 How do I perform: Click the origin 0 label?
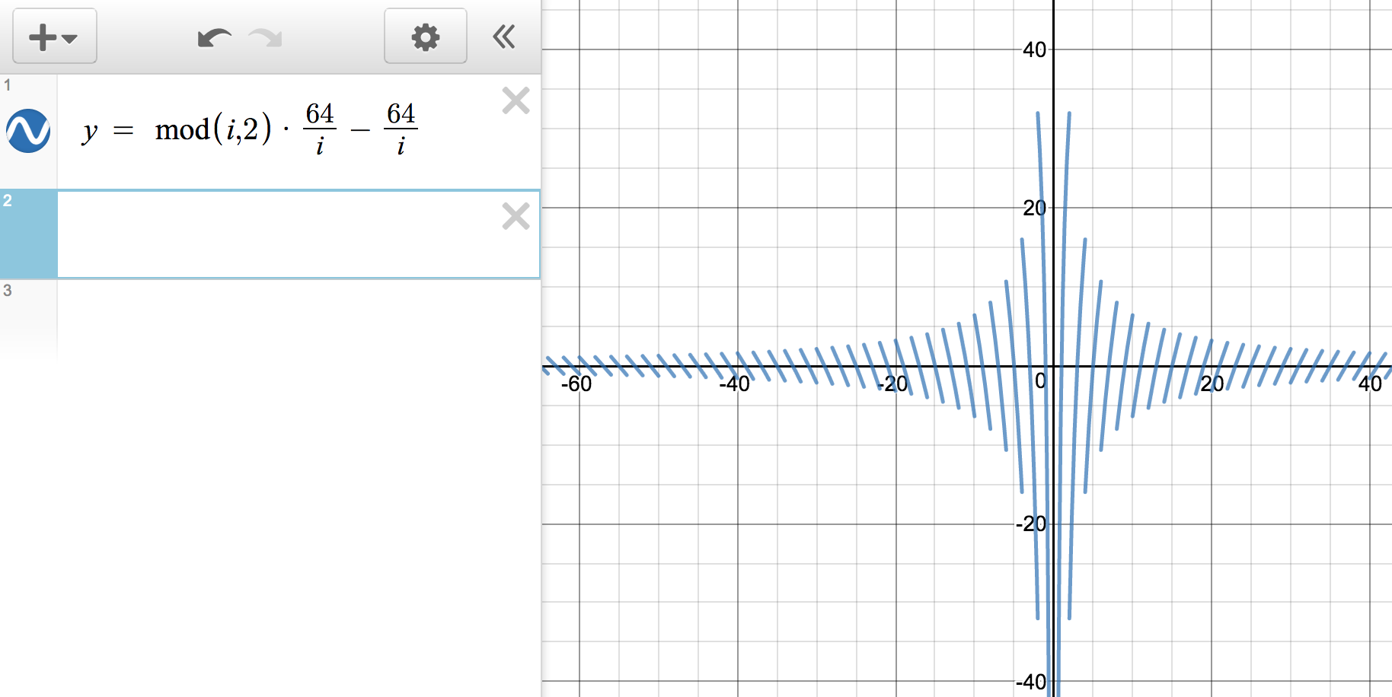tap(1040, 381)
